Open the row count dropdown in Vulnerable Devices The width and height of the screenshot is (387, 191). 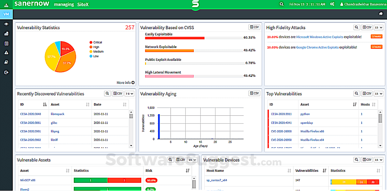click(378, 160)
